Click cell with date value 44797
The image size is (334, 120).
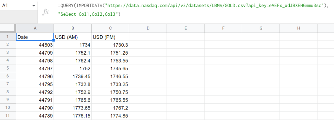point(35,69)
